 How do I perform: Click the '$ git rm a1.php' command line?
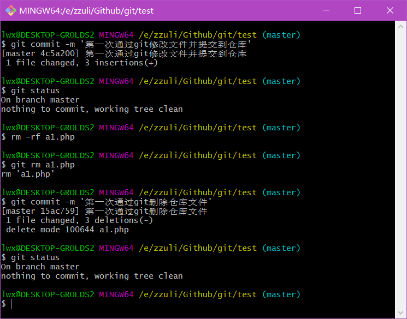[x=38, y=165]
